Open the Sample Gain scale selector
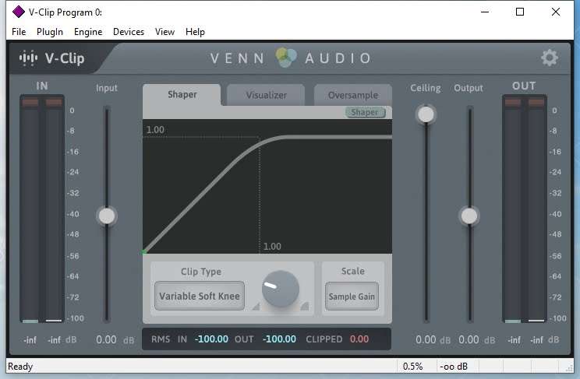Viewport: 580px width, 379px height. 352,297
